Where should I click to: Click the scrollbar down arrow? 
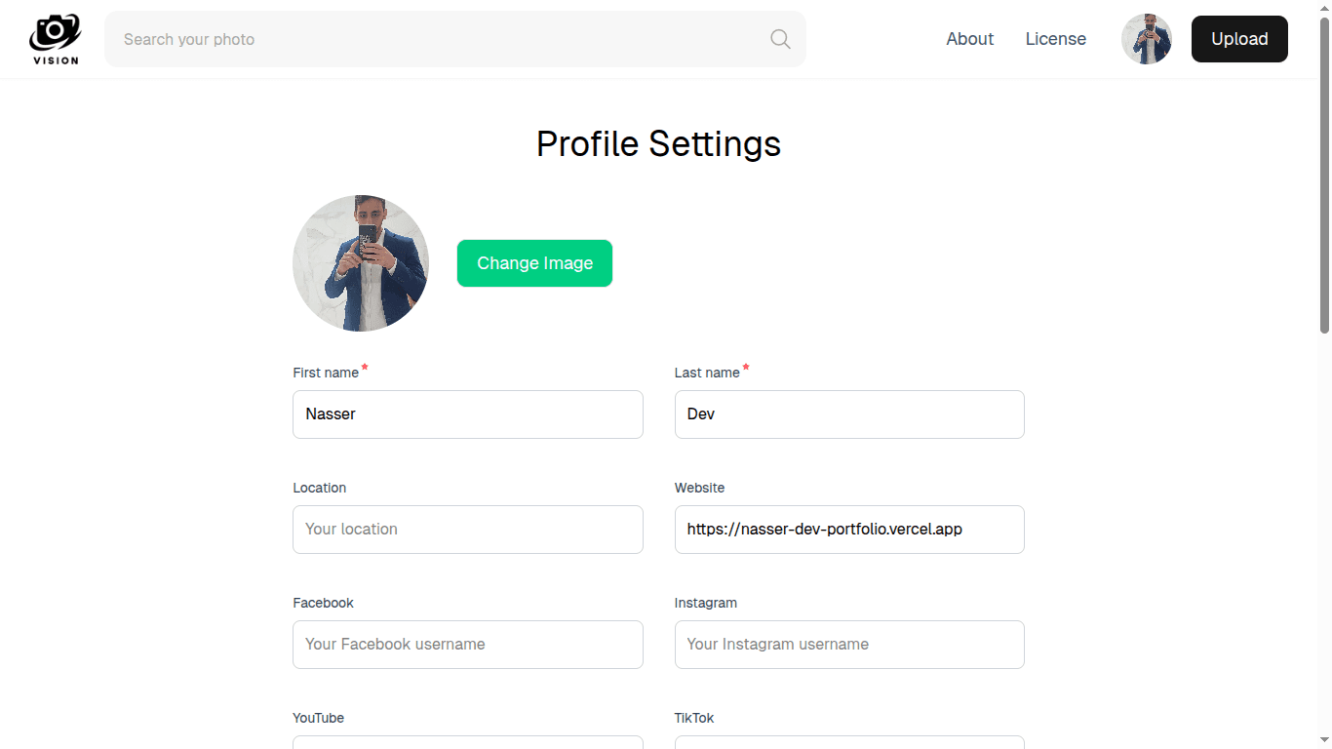pos(1325,741)
